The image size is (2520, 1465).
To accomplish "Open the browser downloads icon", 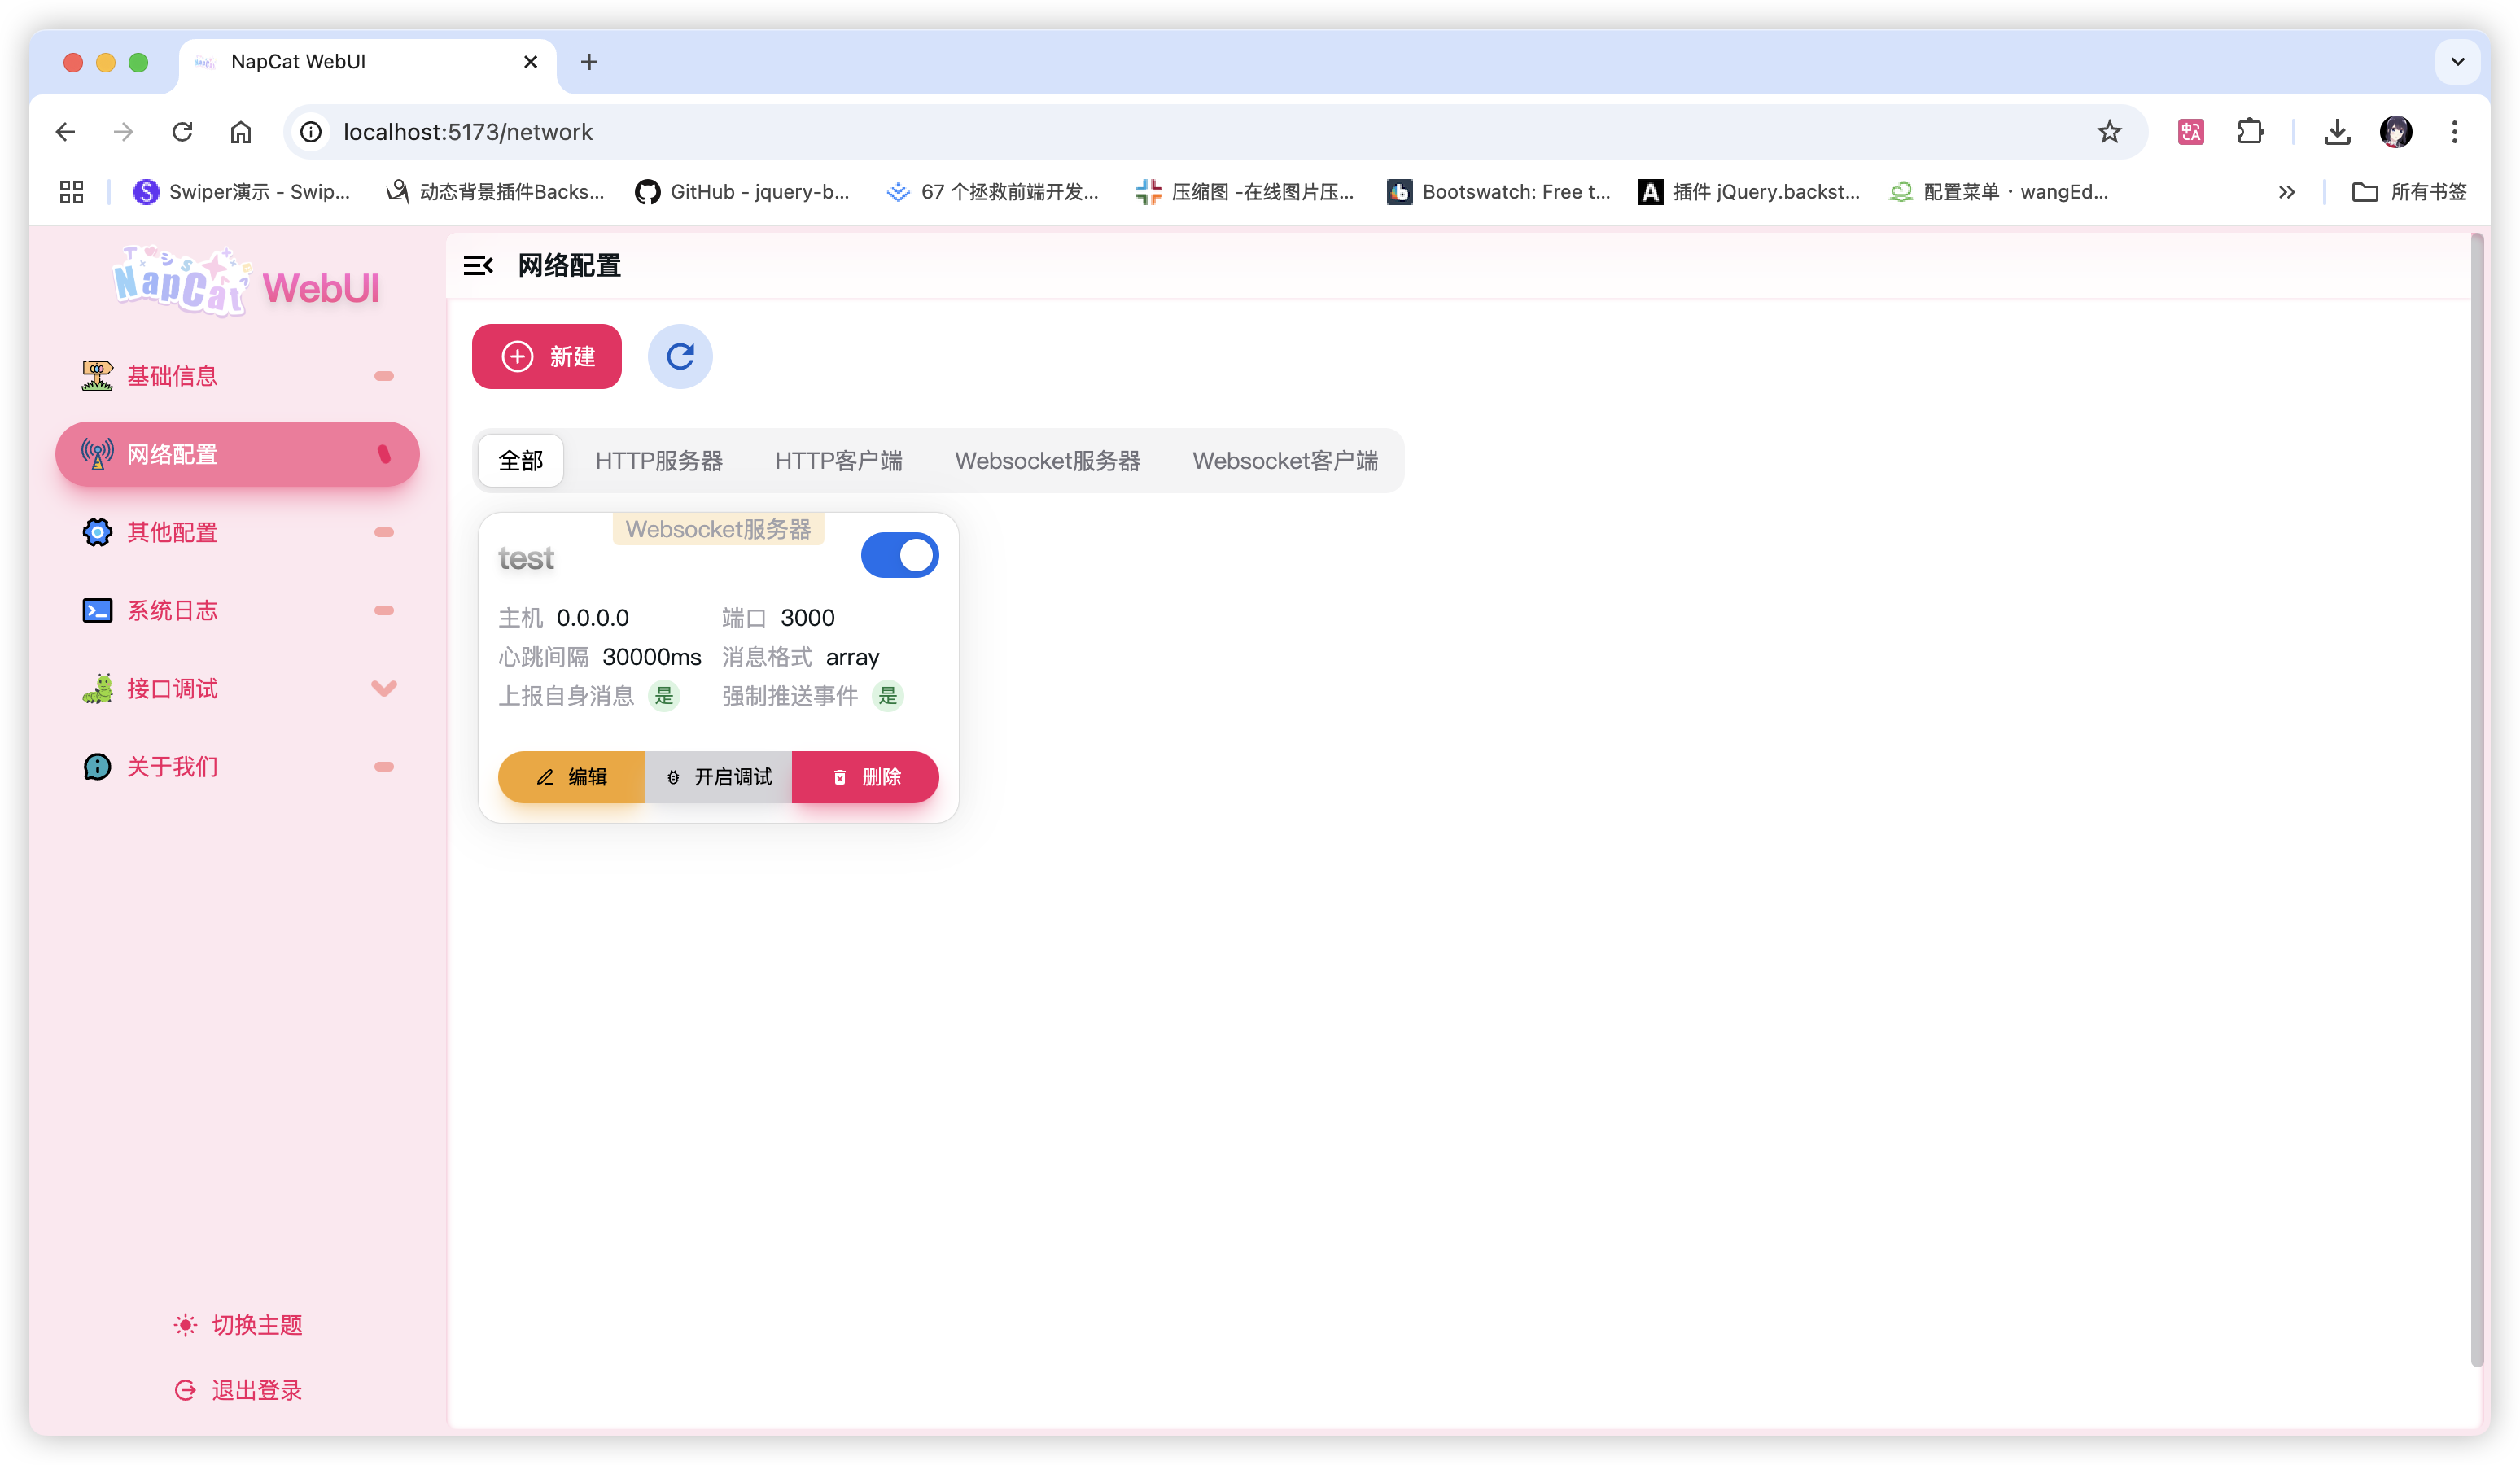I will tap(2337, 132).
